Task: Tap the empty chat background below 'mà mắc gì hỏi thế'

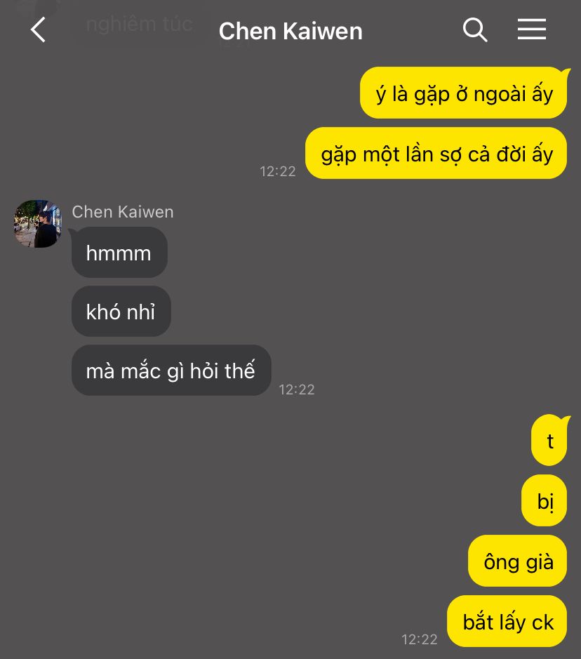Action: pyautogui.click(x=210, y=505)
